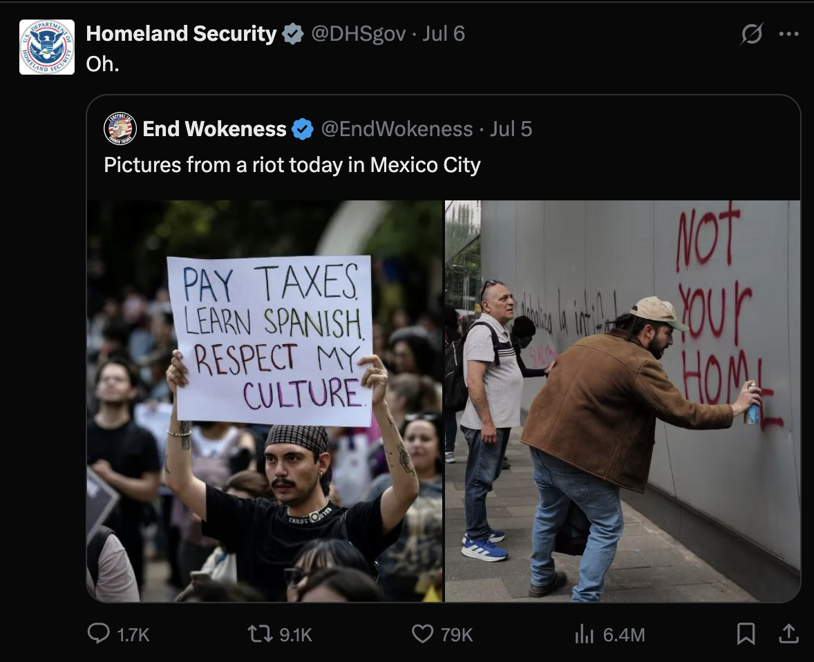Click the Jul 5 quoted tweet timestamp
This screenshot has height=662, width=814.
(511, 129)
